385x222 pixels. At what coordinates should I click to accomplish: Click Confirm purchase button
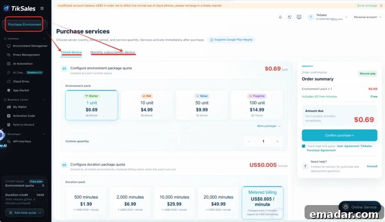pos(340,135)
